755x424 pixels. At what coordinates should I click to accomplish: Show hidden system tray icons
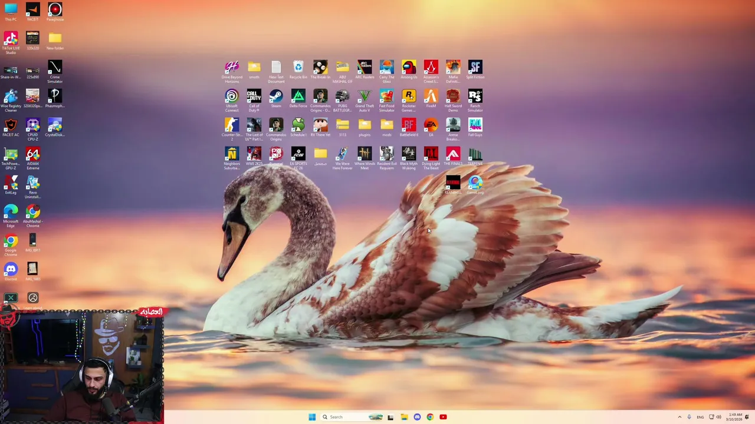(x=679, y=417)
